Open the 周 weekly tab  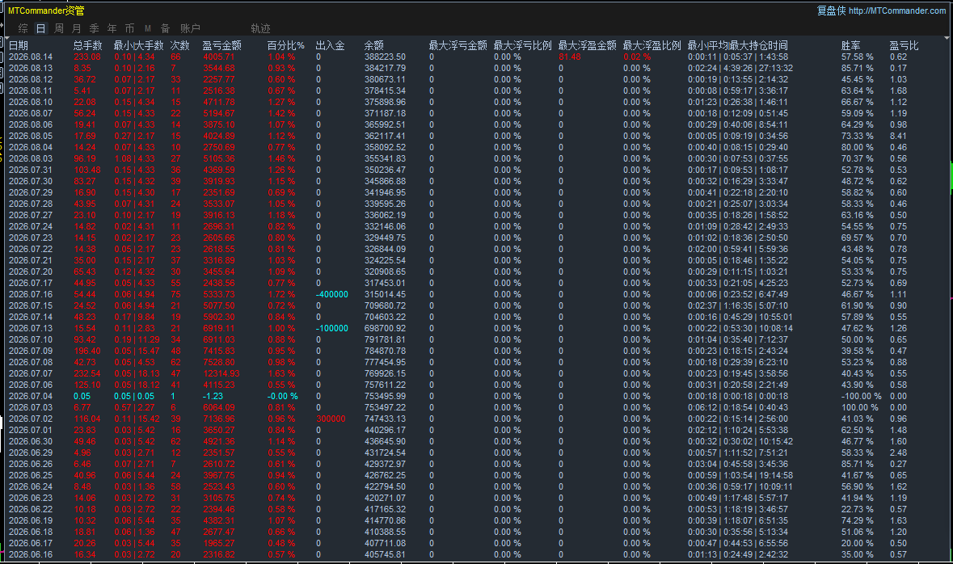pyautogui.click(x=58, y=28)
